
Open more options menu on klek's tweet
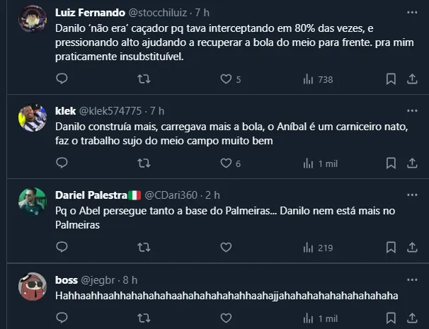coord(412,110)
